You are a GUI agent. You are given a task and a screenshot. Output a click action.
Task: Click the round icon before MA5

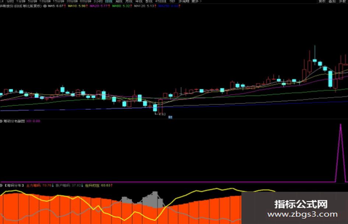coord(45,6)
